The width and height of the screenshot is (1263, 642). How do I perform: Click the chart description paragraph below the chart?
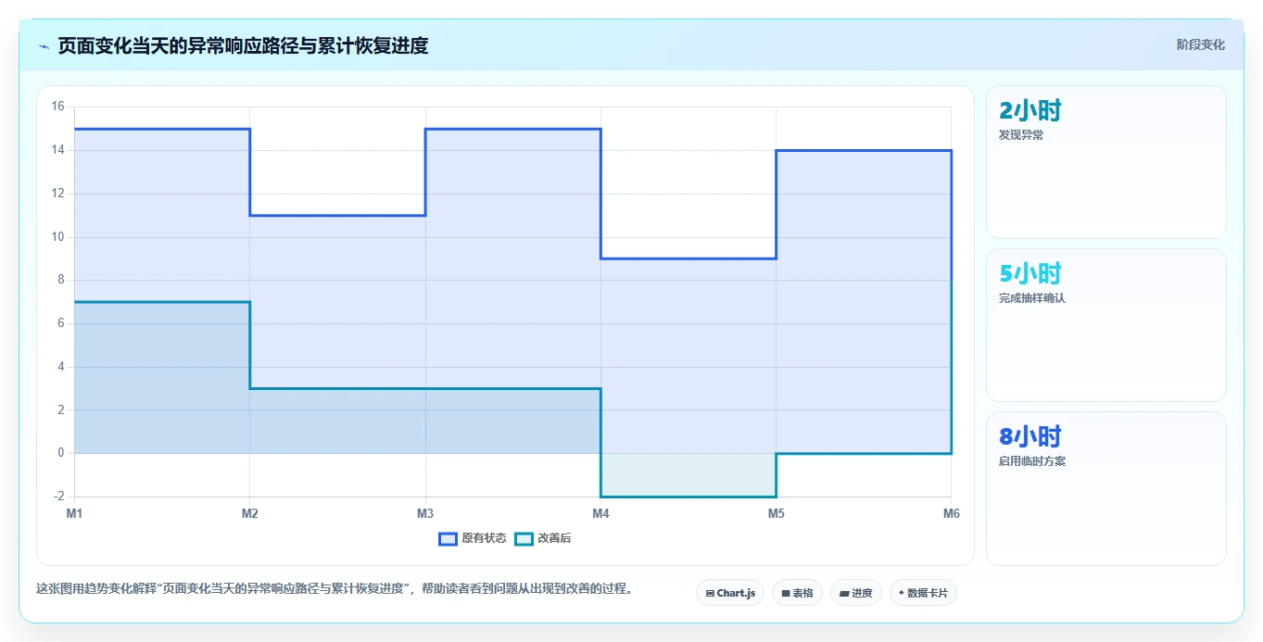(x=335, y=589)
